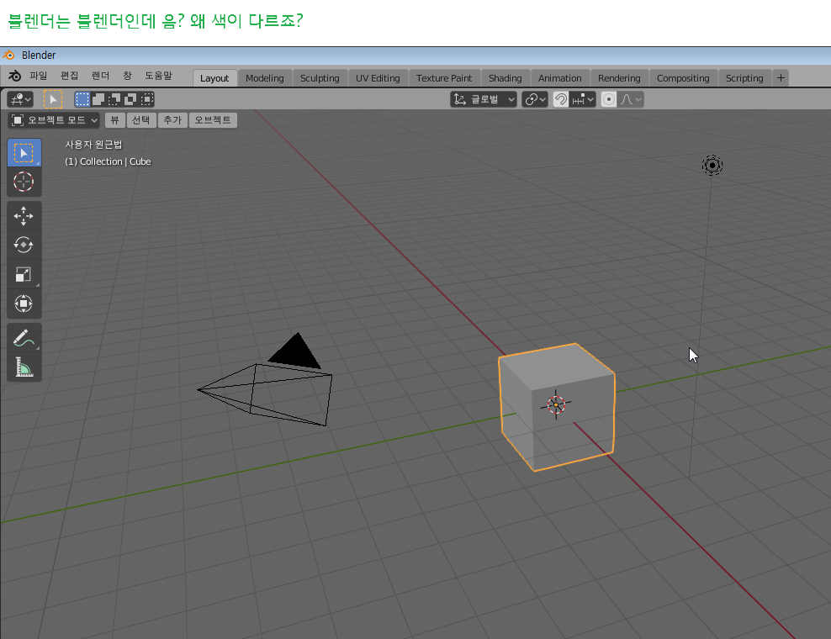Click the Blender logo menu icon
The height and width of the screenshot is (639, 831).
click(15, 77)
